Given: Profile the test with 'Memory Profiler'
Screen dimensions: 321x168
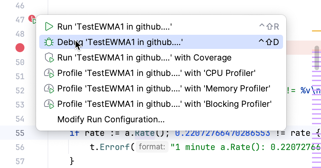Looking at the screenshot, I should (x=164, y=89).
